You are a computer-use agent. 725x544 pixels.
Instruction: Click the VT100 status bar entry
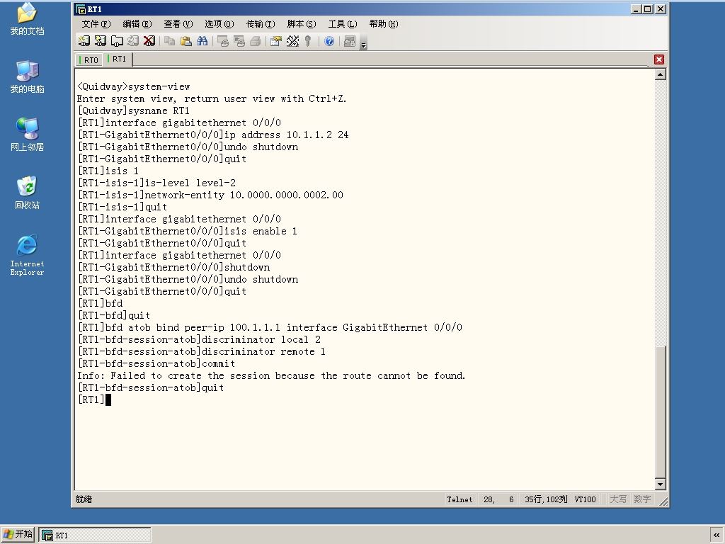[586, 499]
